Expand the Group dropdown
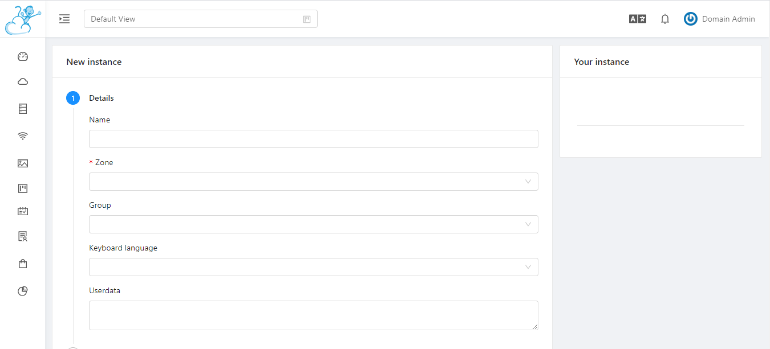 coord(314,224)
